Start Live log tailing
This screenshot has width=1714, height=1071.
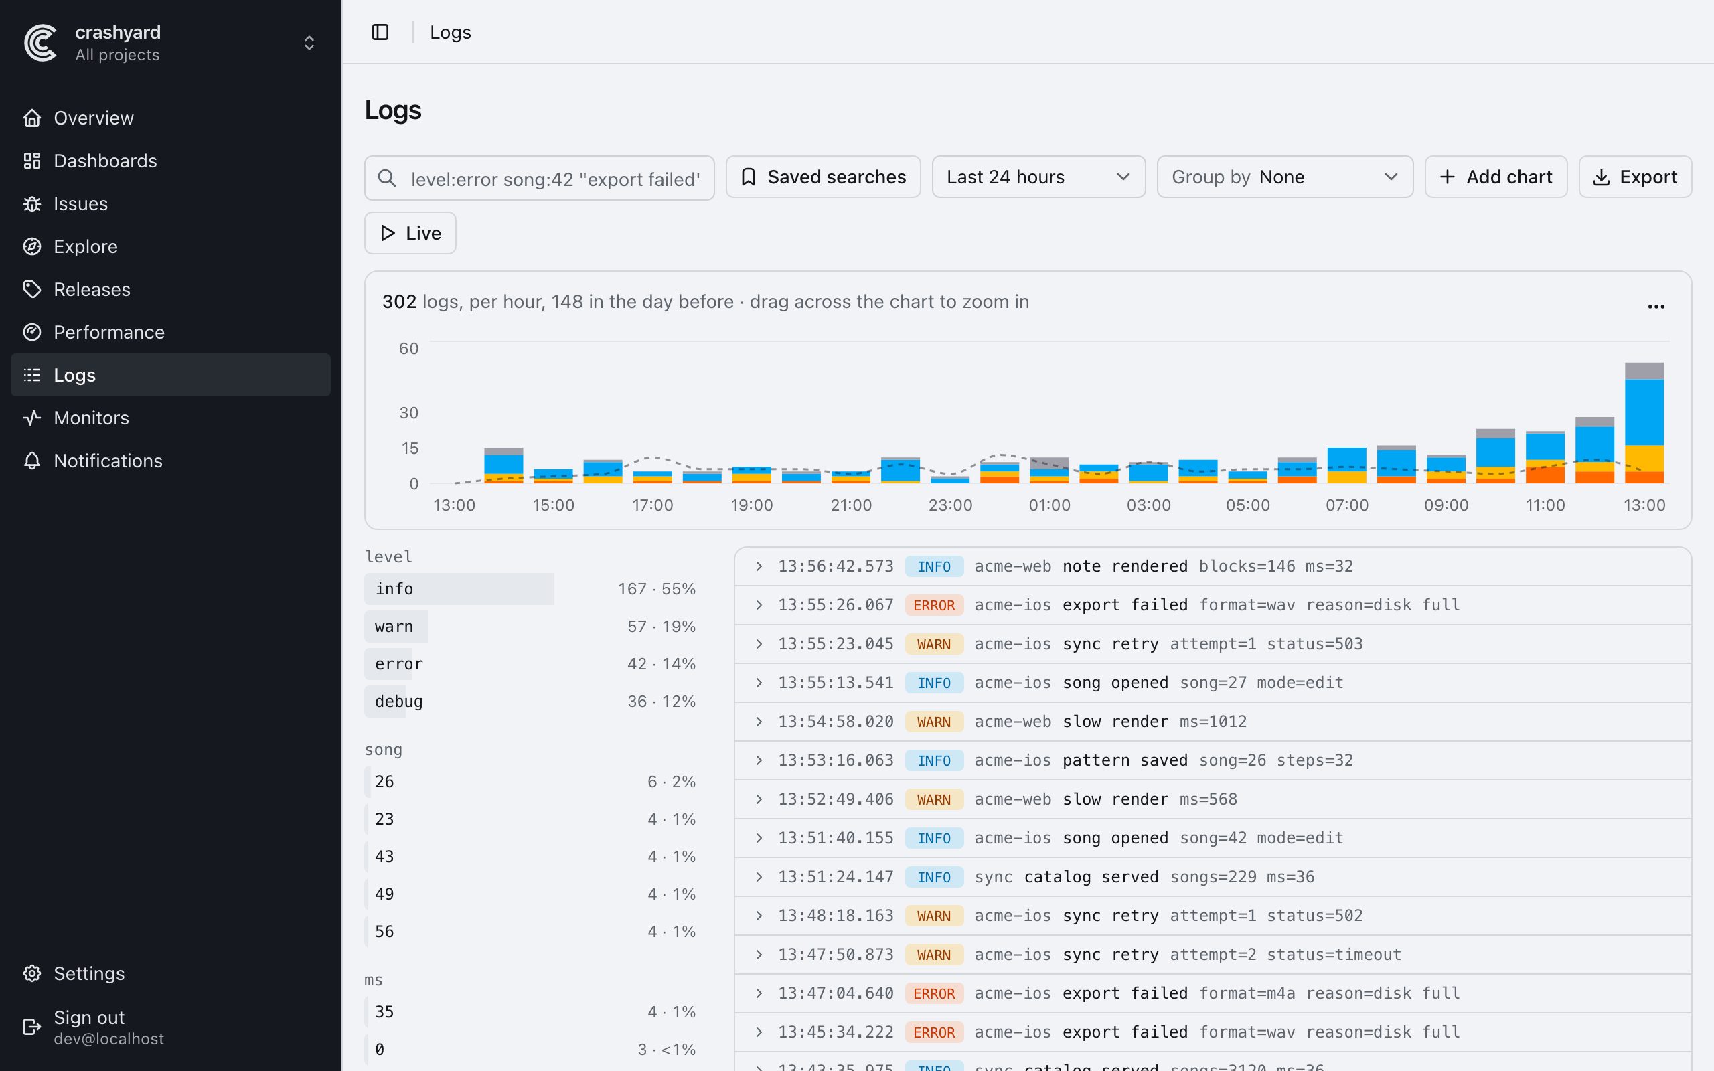point(410,233)
